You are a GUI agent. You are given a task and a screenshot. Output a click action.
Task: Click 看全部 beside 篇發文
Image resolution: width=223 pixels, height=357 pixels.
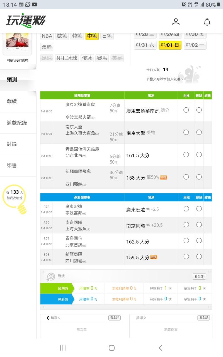pyautogui.click(x=114, y=318)
